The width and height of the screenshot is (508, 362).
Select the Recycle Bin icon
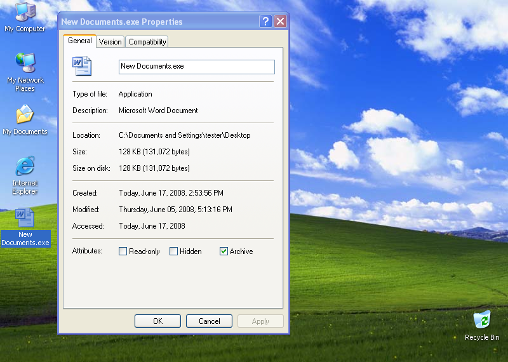coord(482,320)
